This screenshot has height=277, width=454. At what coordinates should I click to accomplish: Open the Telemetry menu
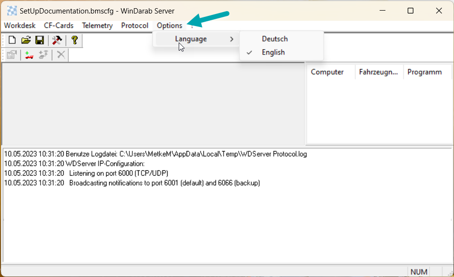(97, 26)
